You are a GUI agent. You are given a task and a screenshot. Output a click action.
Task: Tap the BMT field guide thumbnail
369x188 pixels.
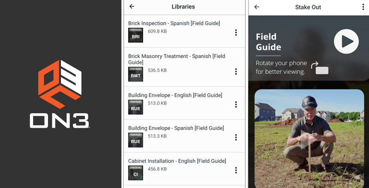click(x=136, y=74)
